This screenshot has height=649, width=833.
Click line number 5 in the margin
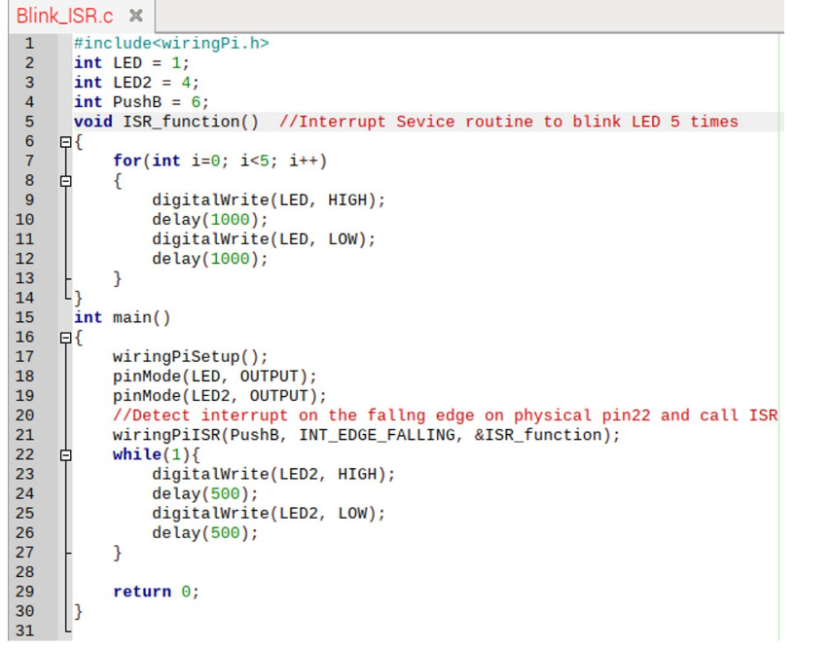click(29, 122)
